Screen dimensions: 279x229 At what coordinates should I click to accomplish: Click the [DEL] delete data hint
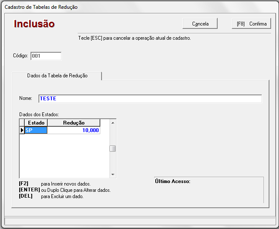[x=51, y=196]
